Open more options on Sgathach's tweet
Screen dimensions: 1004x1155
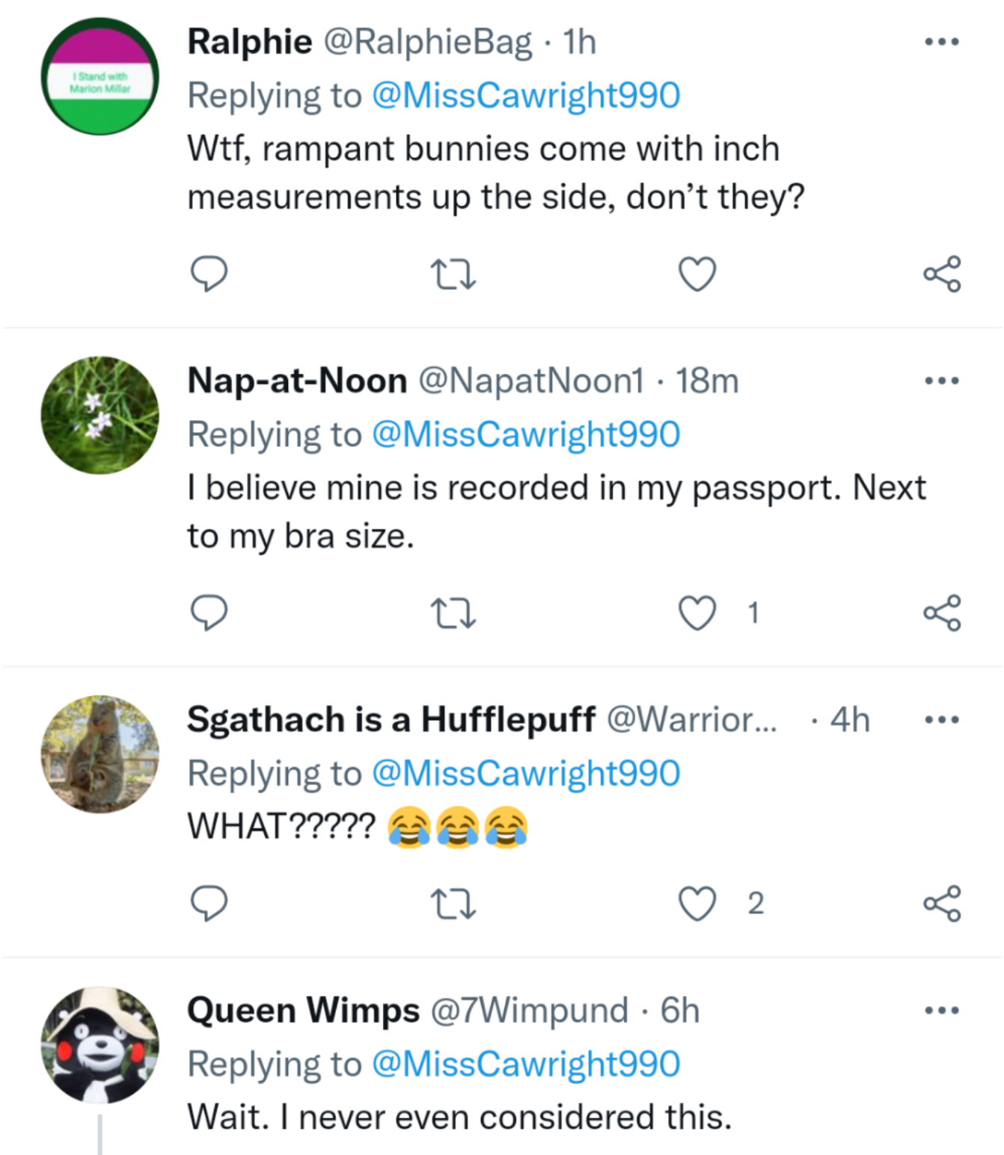pos(942,720)
